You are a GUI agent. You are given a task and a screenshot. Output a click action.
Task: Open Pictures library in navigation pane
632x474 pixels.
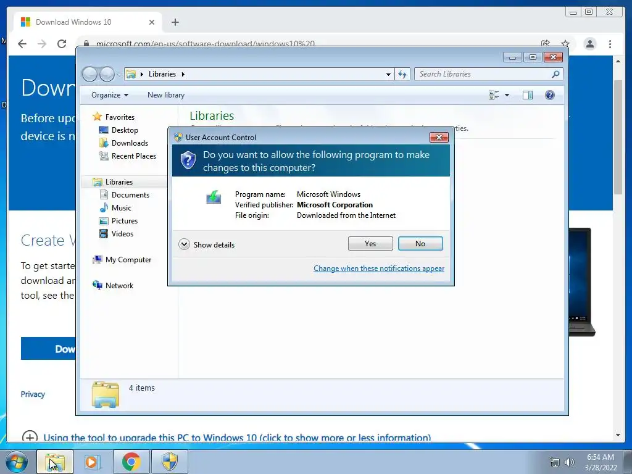(x=125, y=221)
